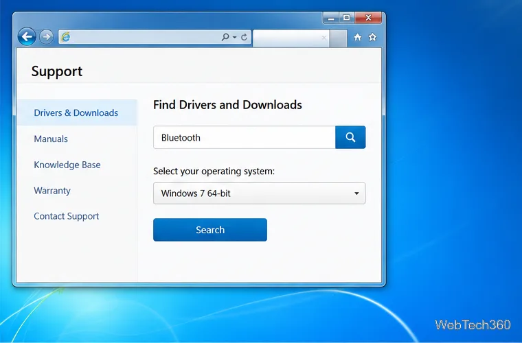Click the blue Search button

(x=210, y=230)
